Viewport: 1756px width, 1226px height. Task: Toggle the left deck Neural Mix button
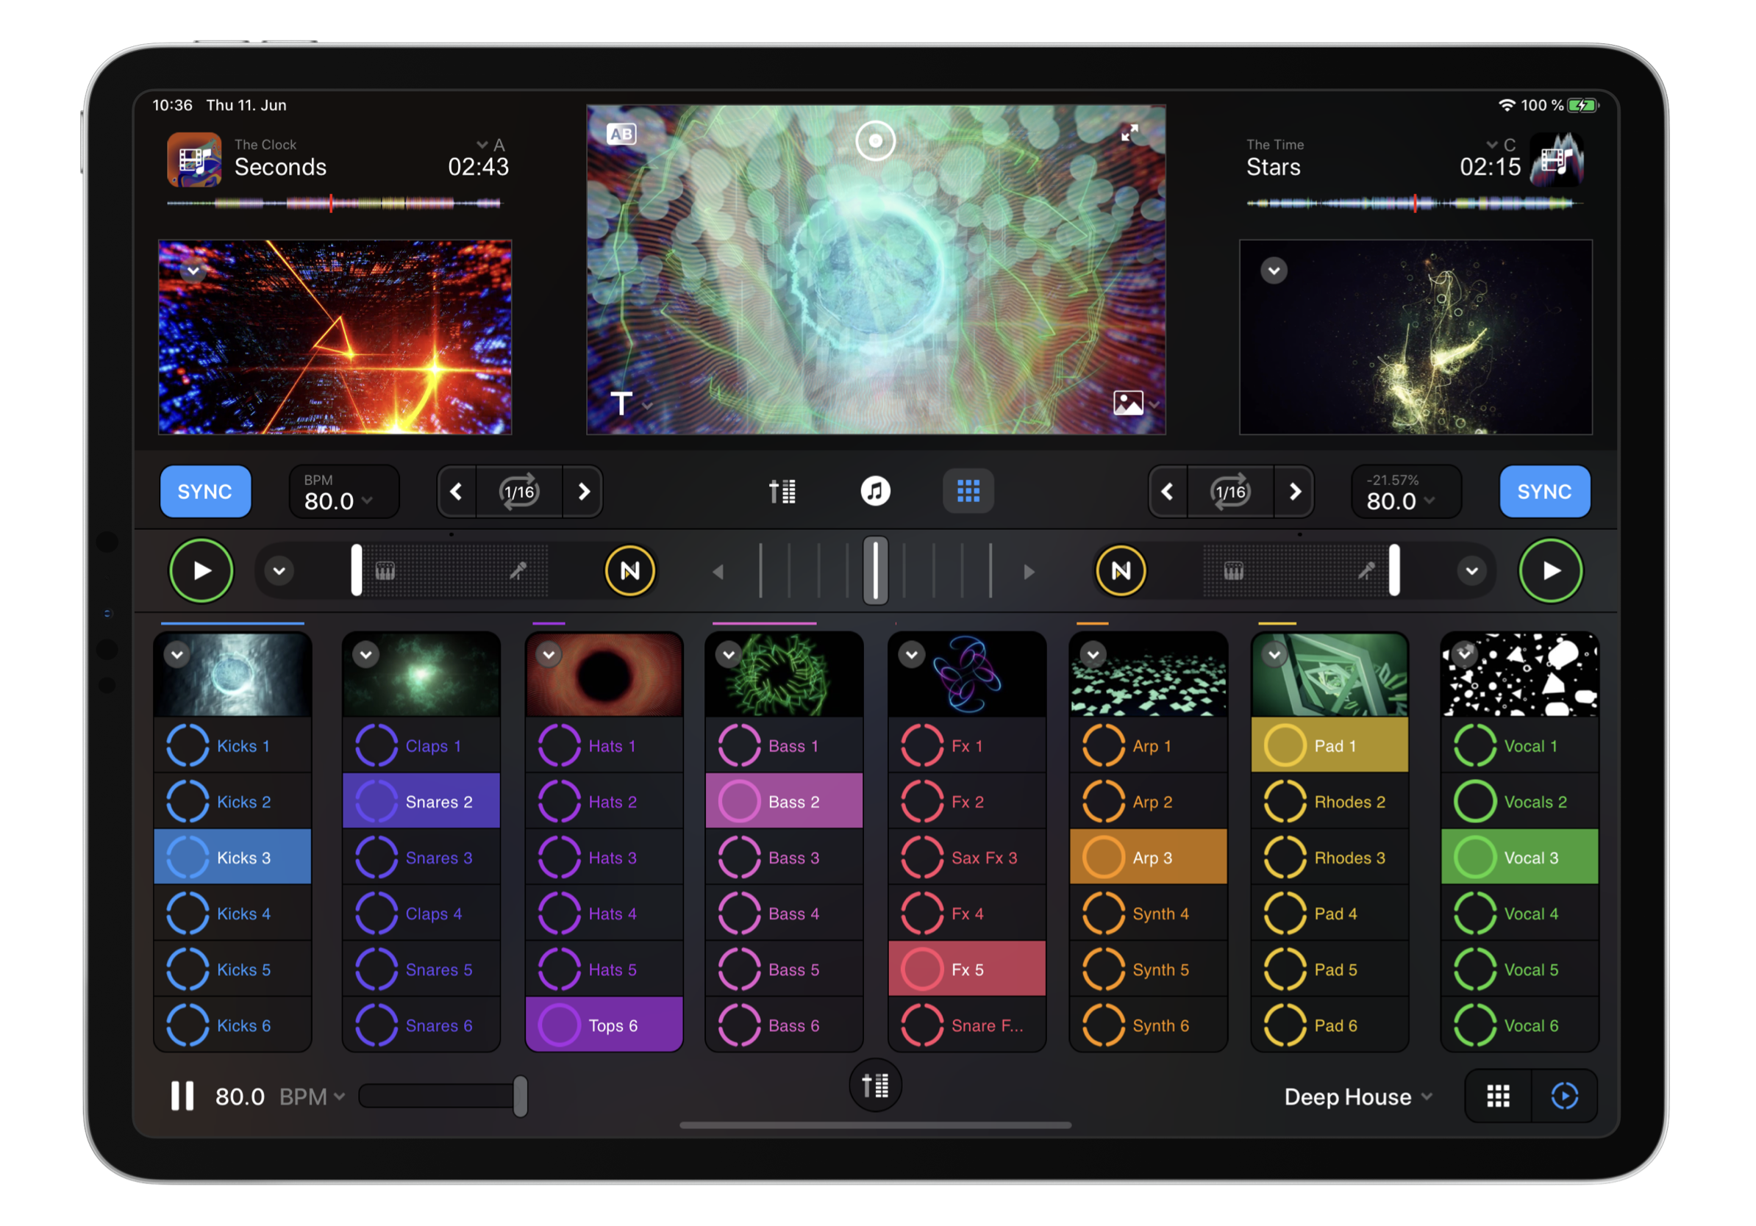[x=629, y=571]
